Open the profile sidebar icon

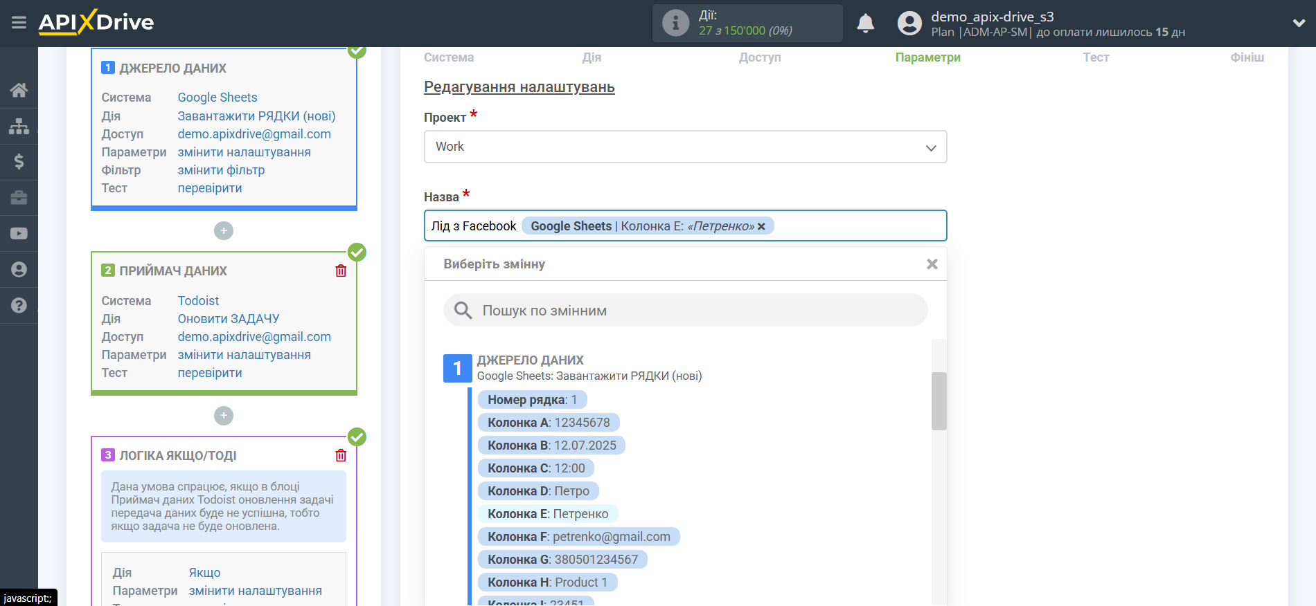19,269
